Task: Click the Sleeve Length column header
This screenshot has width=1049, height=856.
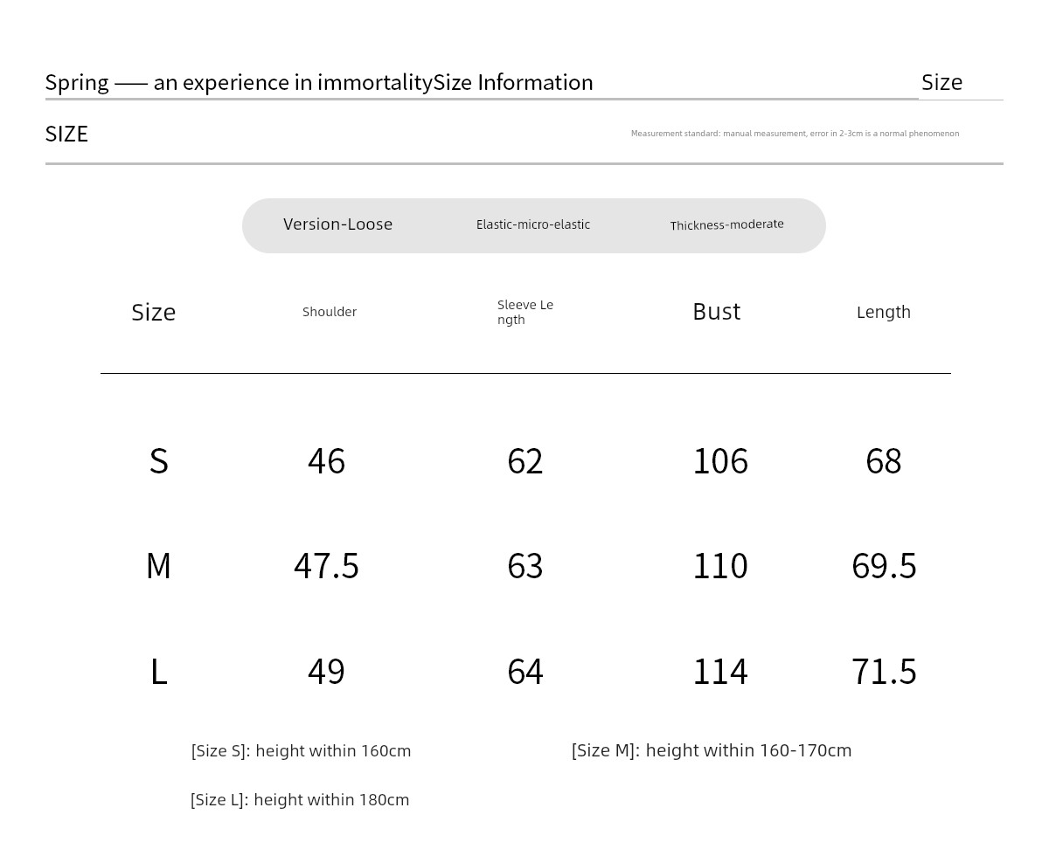Action: (525, 312)
